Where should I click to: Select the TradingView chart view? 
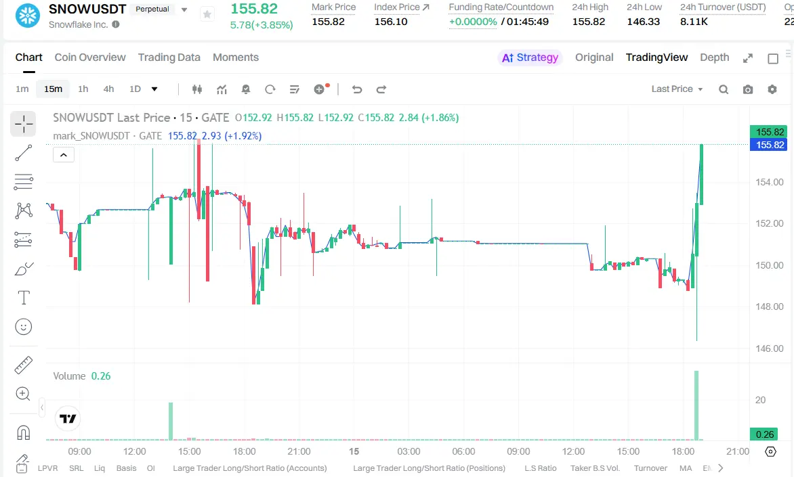pyautogui.click(x=656, y=57)
